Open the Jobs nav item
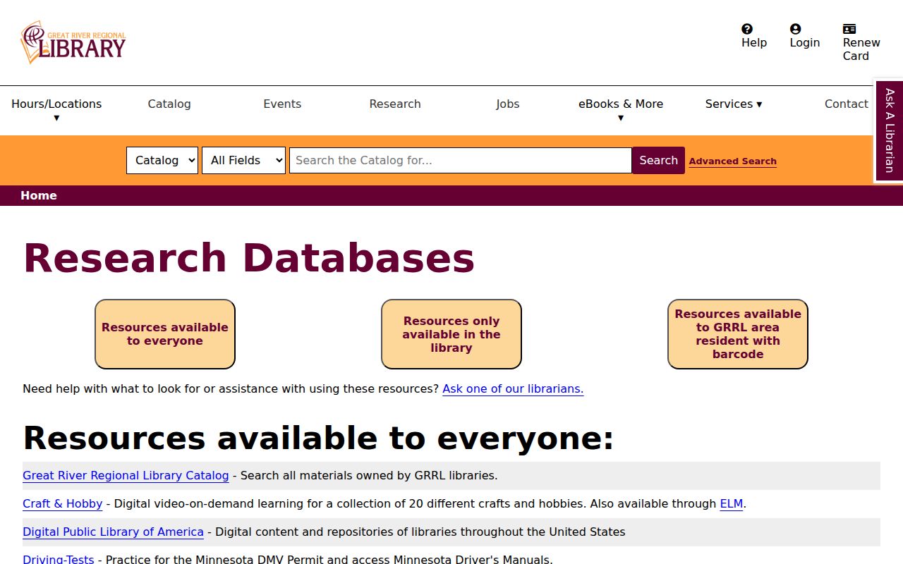 pyautogui.click(x=508, y=104)
